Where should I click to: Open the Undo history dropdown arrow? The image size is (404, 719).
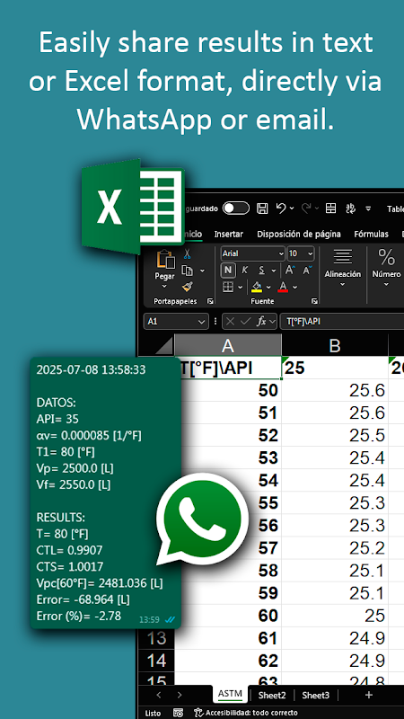click(x=292, y=209)
